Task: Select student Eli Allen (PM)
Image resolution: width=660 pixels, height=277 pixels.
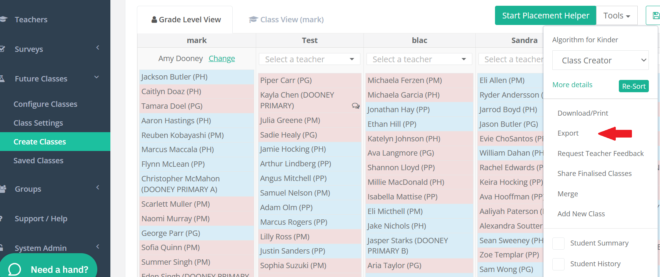Action: click(510, 80)
